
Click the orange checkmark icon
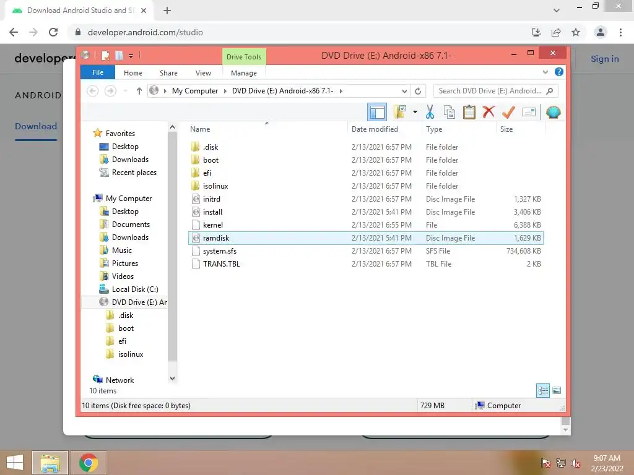point(508,112)
